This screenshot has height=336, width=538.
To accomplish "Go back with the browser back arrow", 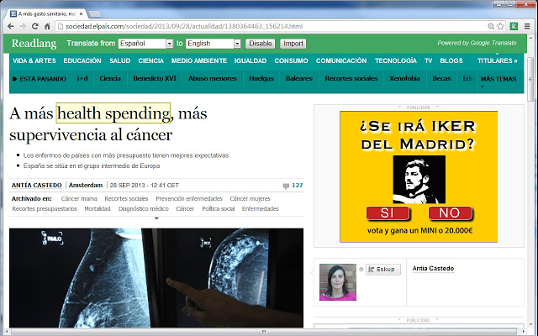I will [11, 26].
